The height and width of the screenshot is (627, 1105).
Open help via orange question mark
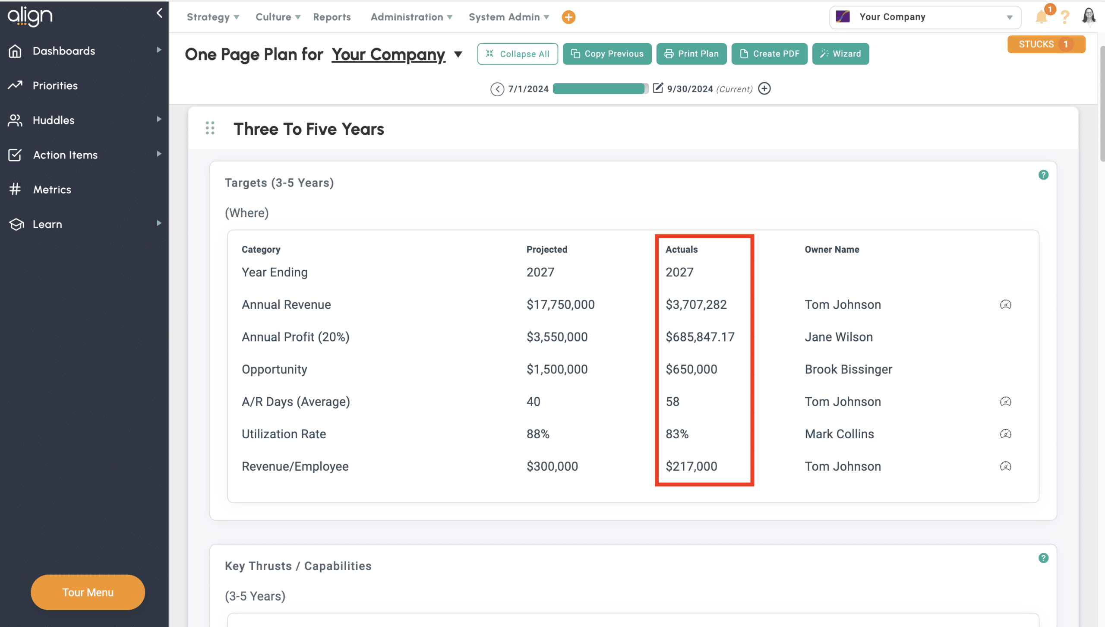[1065, 17]
